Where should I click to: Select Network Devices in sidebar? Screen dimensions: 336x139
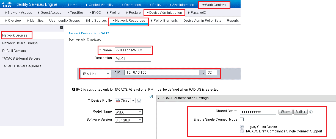(x=15, y=35)
